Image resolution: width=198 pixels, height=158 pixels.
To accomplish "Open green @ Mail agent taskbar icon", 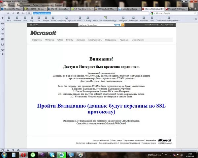I will click(x=33, y=155).
